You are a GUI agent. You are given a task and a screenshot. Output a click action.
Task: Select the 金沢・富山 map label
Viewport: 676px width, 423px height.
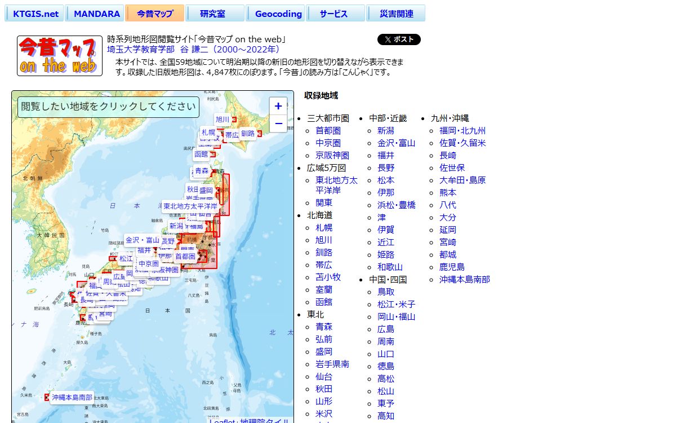pos(143,240)
